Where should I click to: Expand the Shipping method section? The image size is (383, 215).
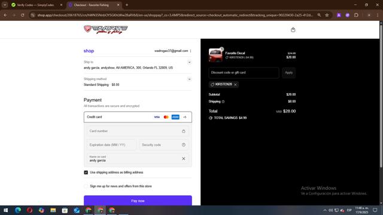tap(189, 79)
